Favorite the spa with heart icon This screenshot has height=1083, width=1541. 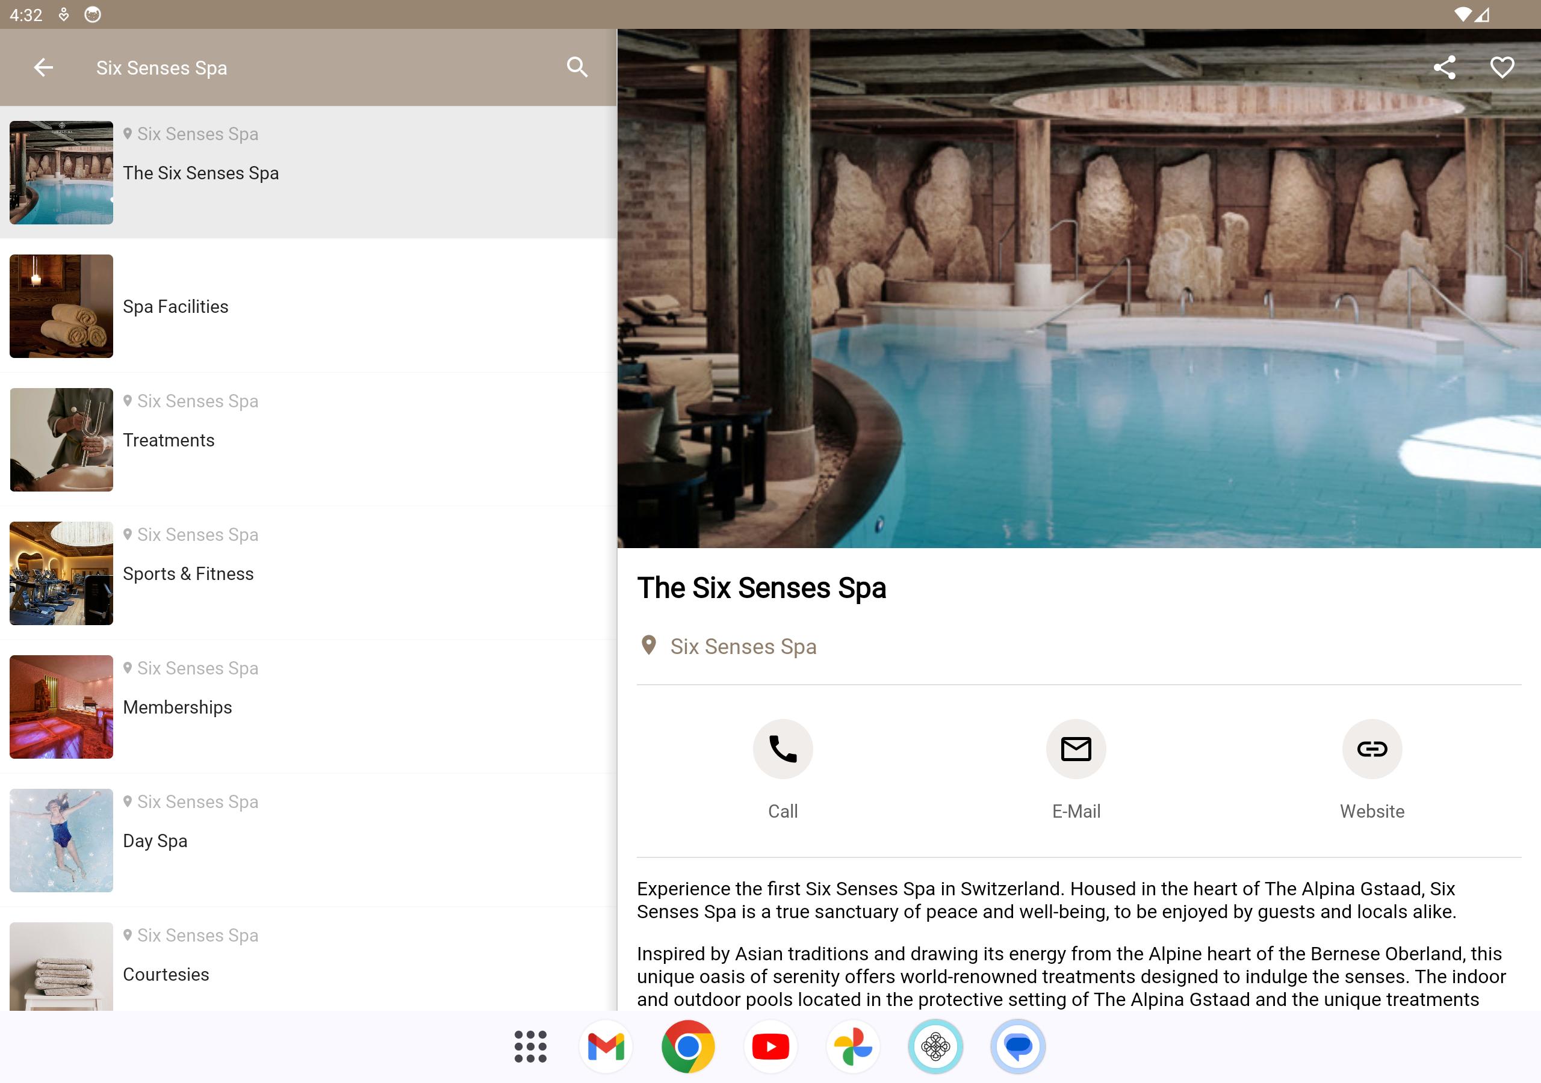click(x=1502, y=67)
